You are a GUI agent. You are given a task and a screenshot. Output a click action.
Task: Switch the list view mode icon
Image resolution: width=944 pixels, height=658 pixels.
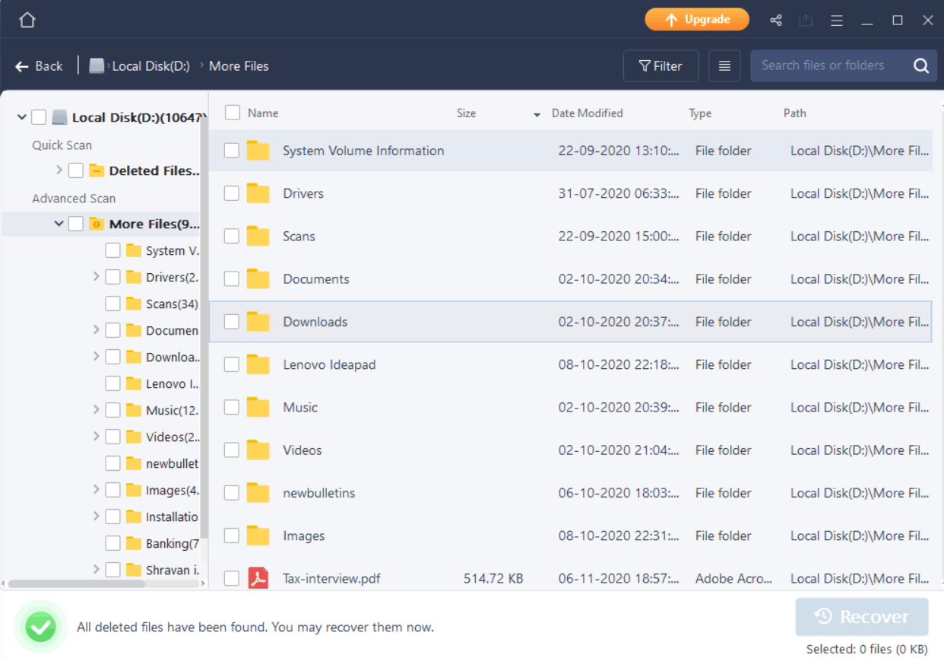[725, 66]
